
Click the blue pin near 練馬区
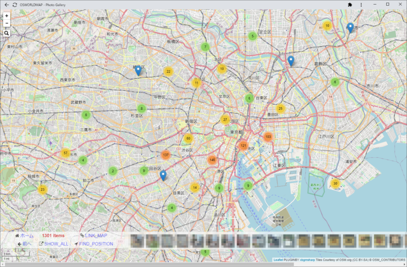[x=138, y=71]
